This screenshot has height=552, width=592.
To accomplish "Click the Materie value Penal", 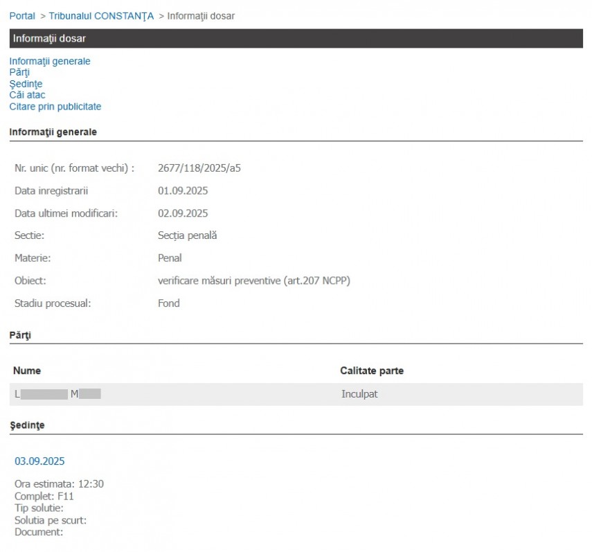I will coord(170,258).
